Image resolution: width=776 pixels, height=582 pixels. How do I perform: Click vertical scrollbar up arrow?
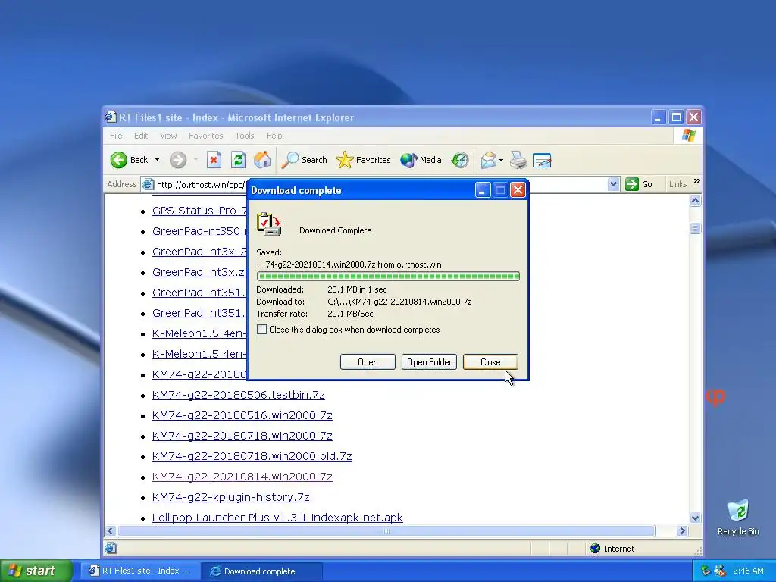[696, 200]
